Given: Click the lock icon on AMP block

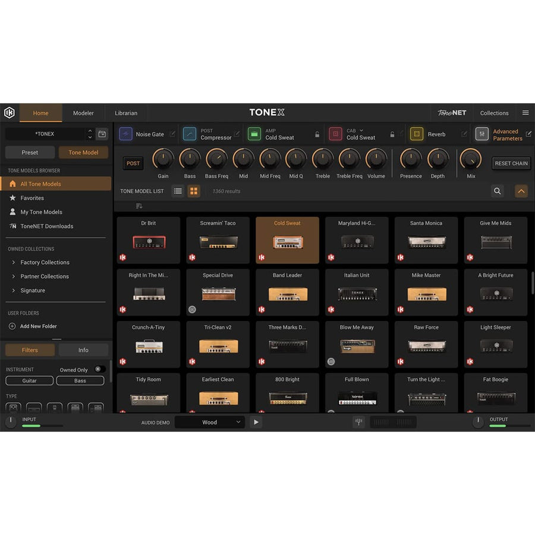Looking at the screenshot, I should pos(317,134).
